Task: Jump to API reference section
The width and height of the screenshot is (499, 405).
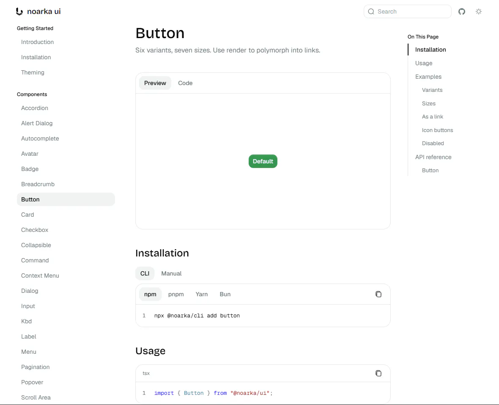Action: click(433, 157)
